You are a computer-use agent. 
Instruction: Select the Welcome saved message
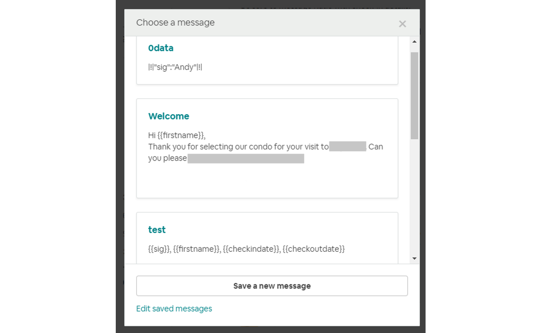tap(267, 148)
